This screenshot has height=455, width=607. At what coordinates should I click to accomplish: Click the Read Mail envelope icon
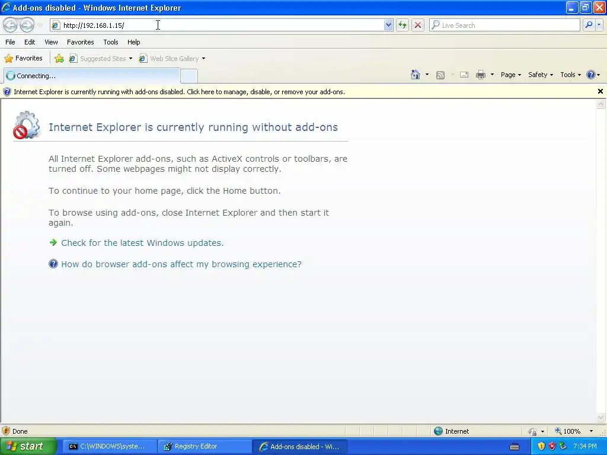(464, 75)
